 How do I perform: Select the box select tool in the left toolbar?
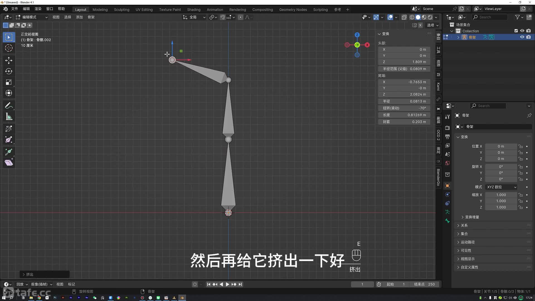point(9,37)
